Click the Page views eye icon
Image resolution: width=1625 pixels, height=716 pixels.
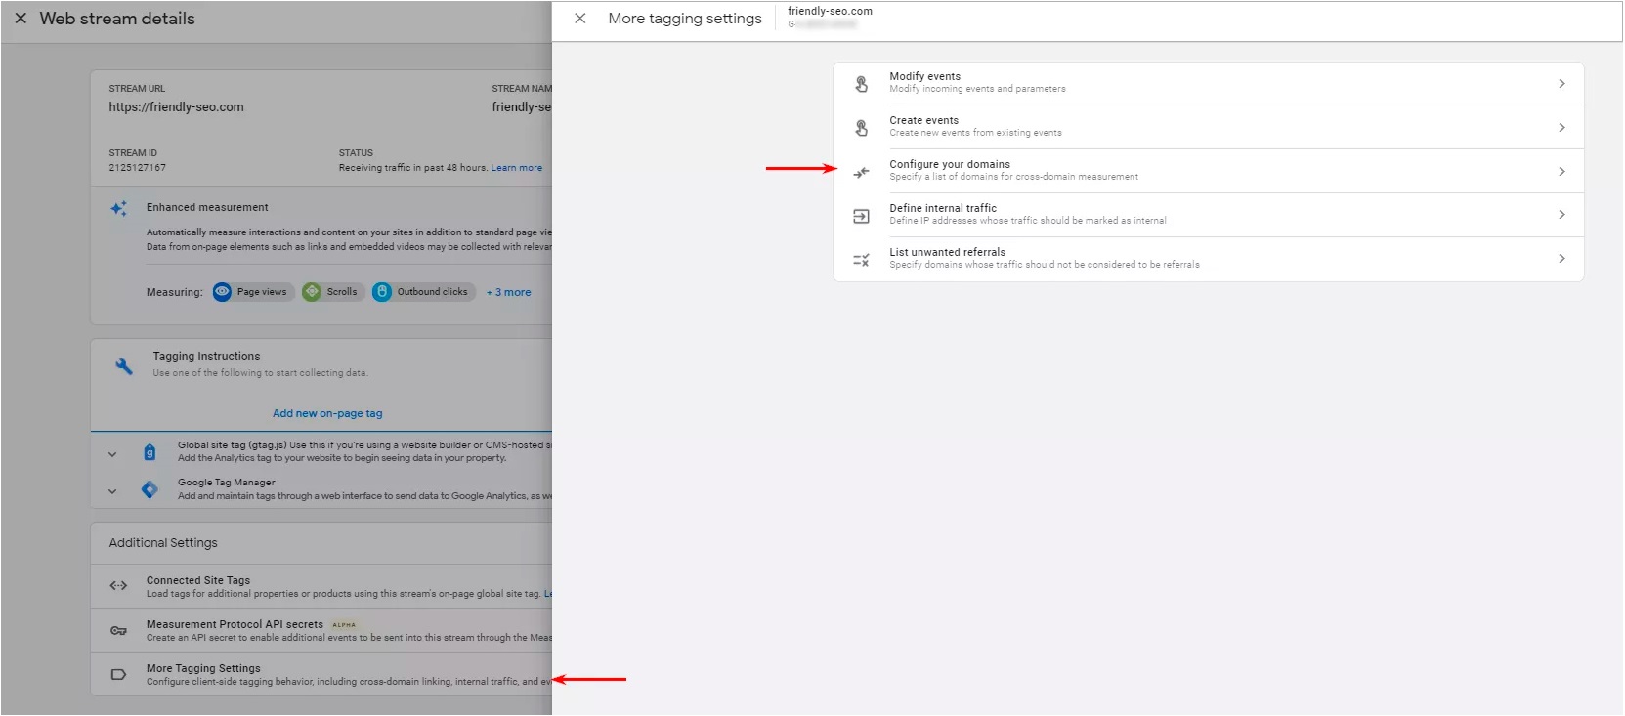222,292
